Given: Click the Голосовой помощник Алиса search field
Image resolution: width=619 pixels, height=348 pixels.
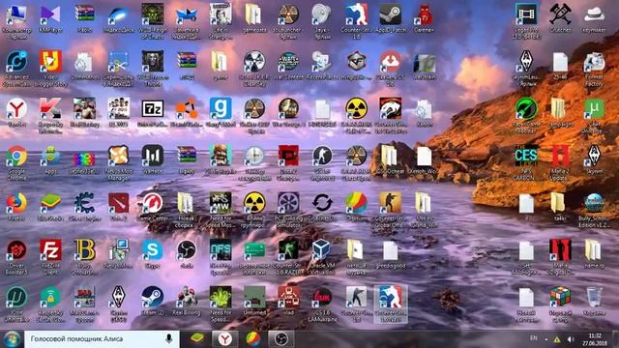Looking at the screenshot, I should (x=102, y=339).
